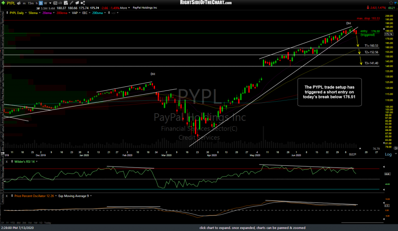Click the printer icon beside PYPL
Screen dimensions: 398x231
(x=19, y=3)
